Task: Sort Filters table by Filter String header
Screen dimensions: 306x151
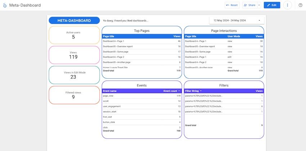Action: click(x=193, y=91)
